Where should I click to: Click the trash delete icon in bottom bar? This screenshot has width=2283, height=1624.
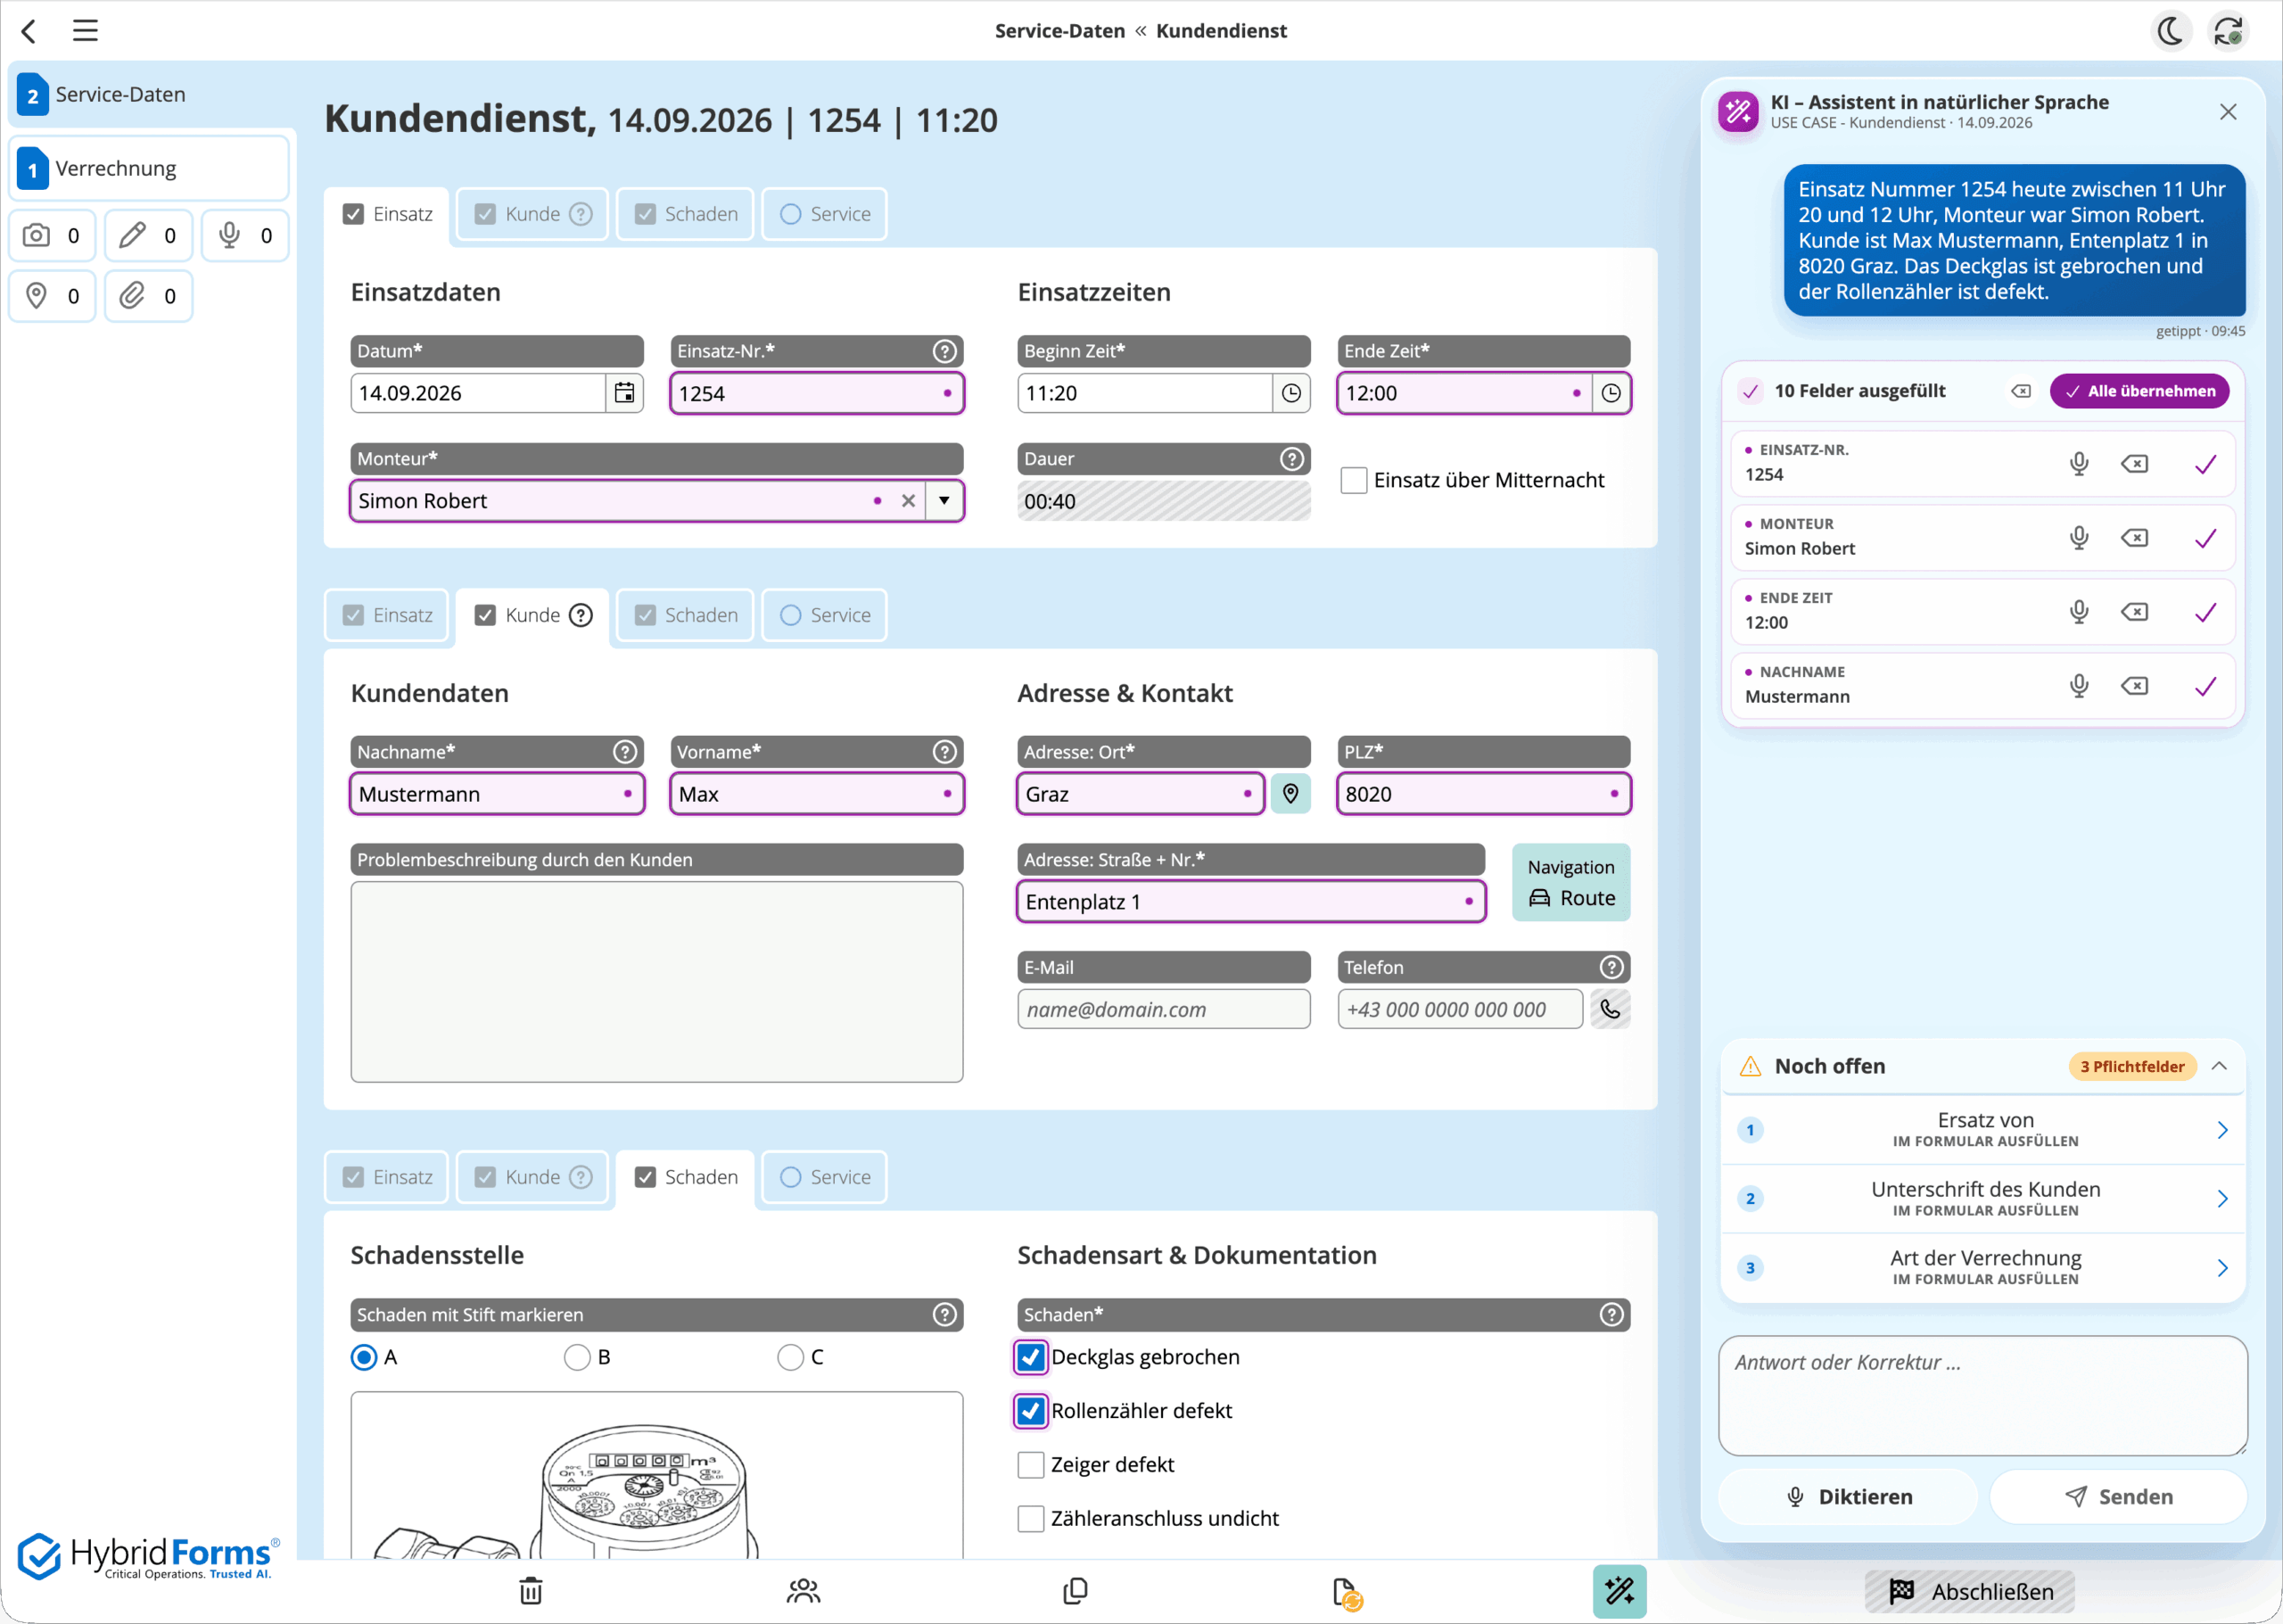pyautogui.click(x=531, y=1591)
